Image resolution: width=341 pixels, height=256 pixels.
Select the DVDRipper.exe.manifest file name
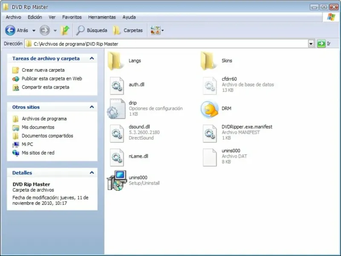point(247,127)
